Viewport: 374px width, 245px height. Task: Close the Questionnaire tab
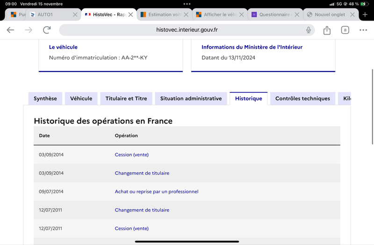(297, 14)
